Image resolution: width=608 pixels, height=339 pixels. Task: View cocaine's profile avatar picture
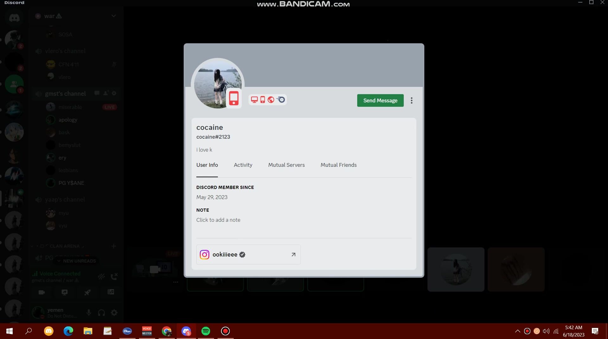click(x=218, y=83)
